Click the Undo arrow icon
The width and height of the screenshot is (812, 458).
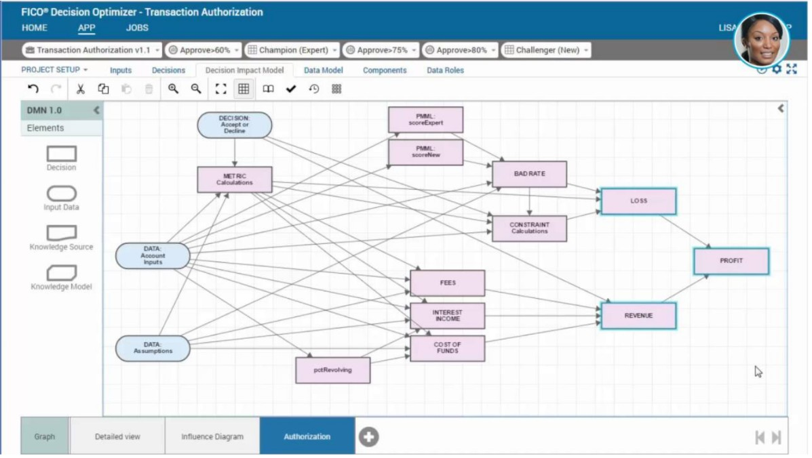point(33,89)
